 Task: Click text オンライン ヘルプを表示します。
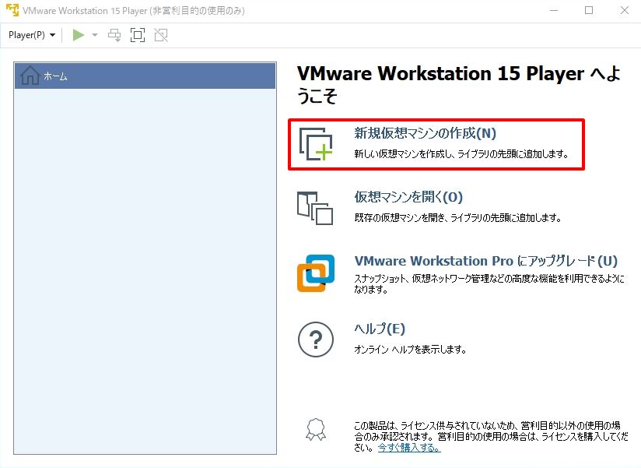click(x=411, y=350)
